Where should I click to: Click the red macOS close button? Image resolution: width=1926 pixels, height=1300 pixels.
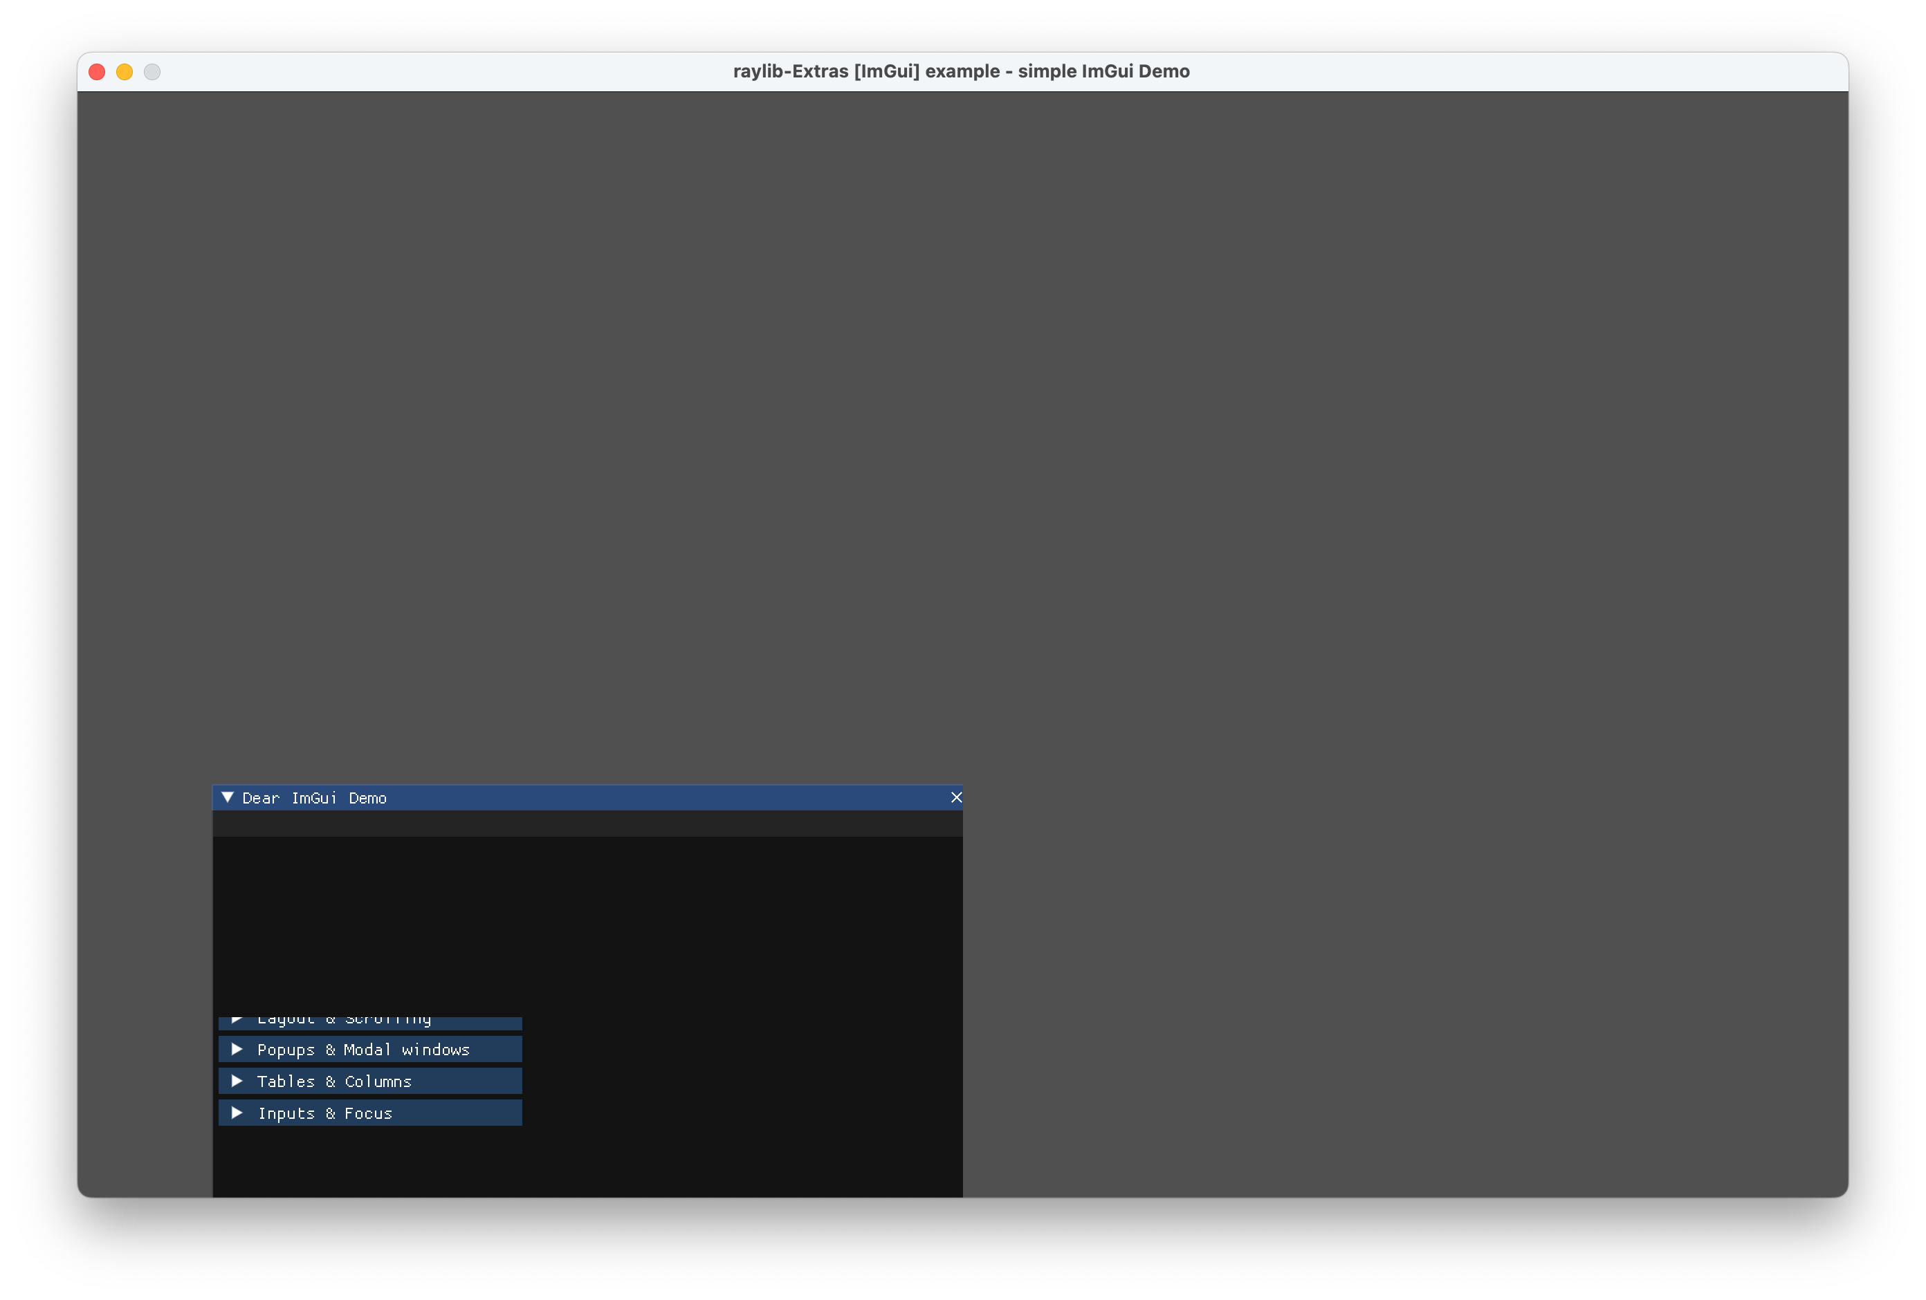(x=97, y=72)
